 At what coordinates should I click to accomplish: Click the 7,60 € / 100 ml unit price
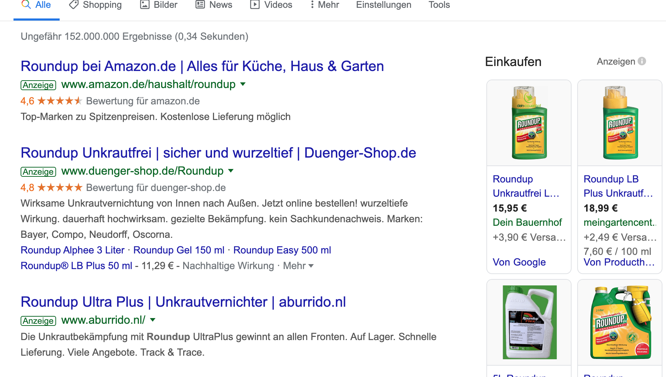(617, 252)
